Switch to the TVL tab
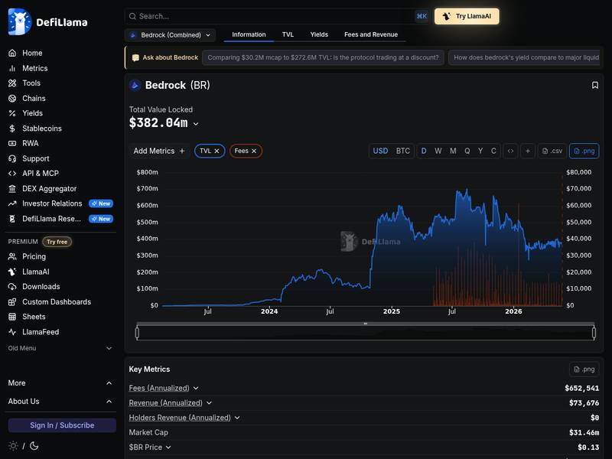The image size is (612, 459). [288, 34]
